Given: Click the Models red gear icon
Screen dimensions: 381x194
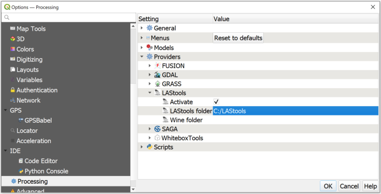Looking at the screenshot, I should tap(149, 47).
